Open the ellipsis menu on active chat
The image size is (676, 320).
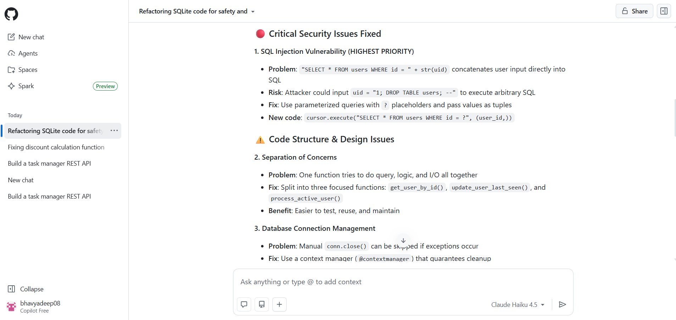pyautogui.click(x=114, y=131)
